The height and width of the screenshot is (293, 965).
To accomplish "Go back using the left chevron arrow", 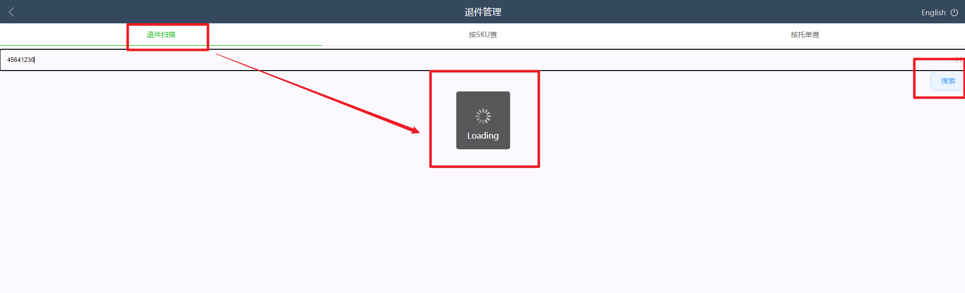I will (x=12, y=12).
